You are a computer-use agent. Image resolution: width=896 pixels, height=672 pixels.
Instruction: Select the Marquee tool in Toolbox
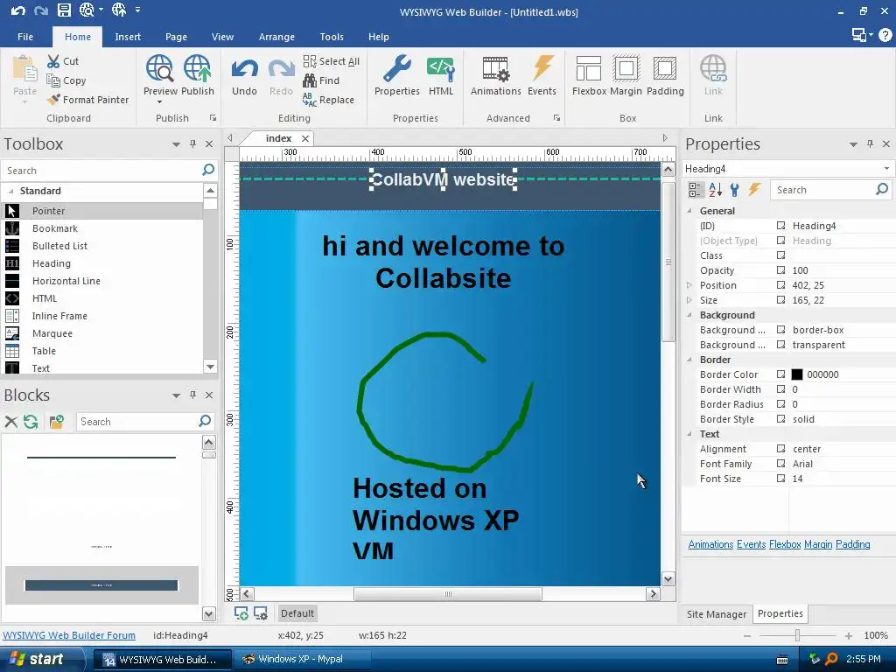coord(103,333)
